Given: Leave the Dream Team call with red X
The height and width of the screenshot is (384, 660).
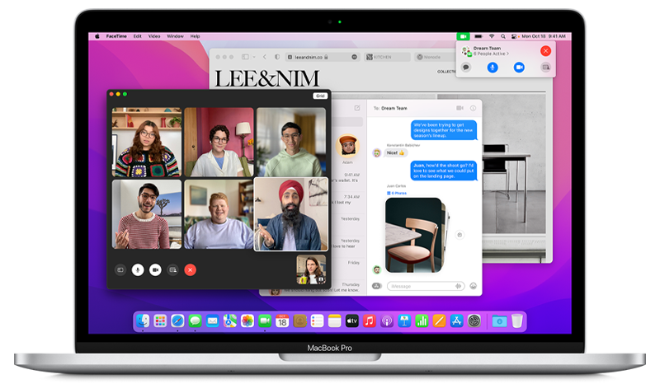Looking at the screenshot, I should pyautogui.click(x=545, y=51).
